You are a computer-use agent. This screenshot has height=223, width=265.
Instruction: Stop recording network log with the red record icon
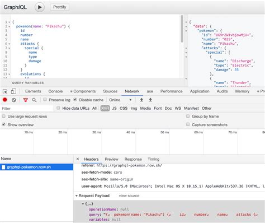(x=5, y=100)
